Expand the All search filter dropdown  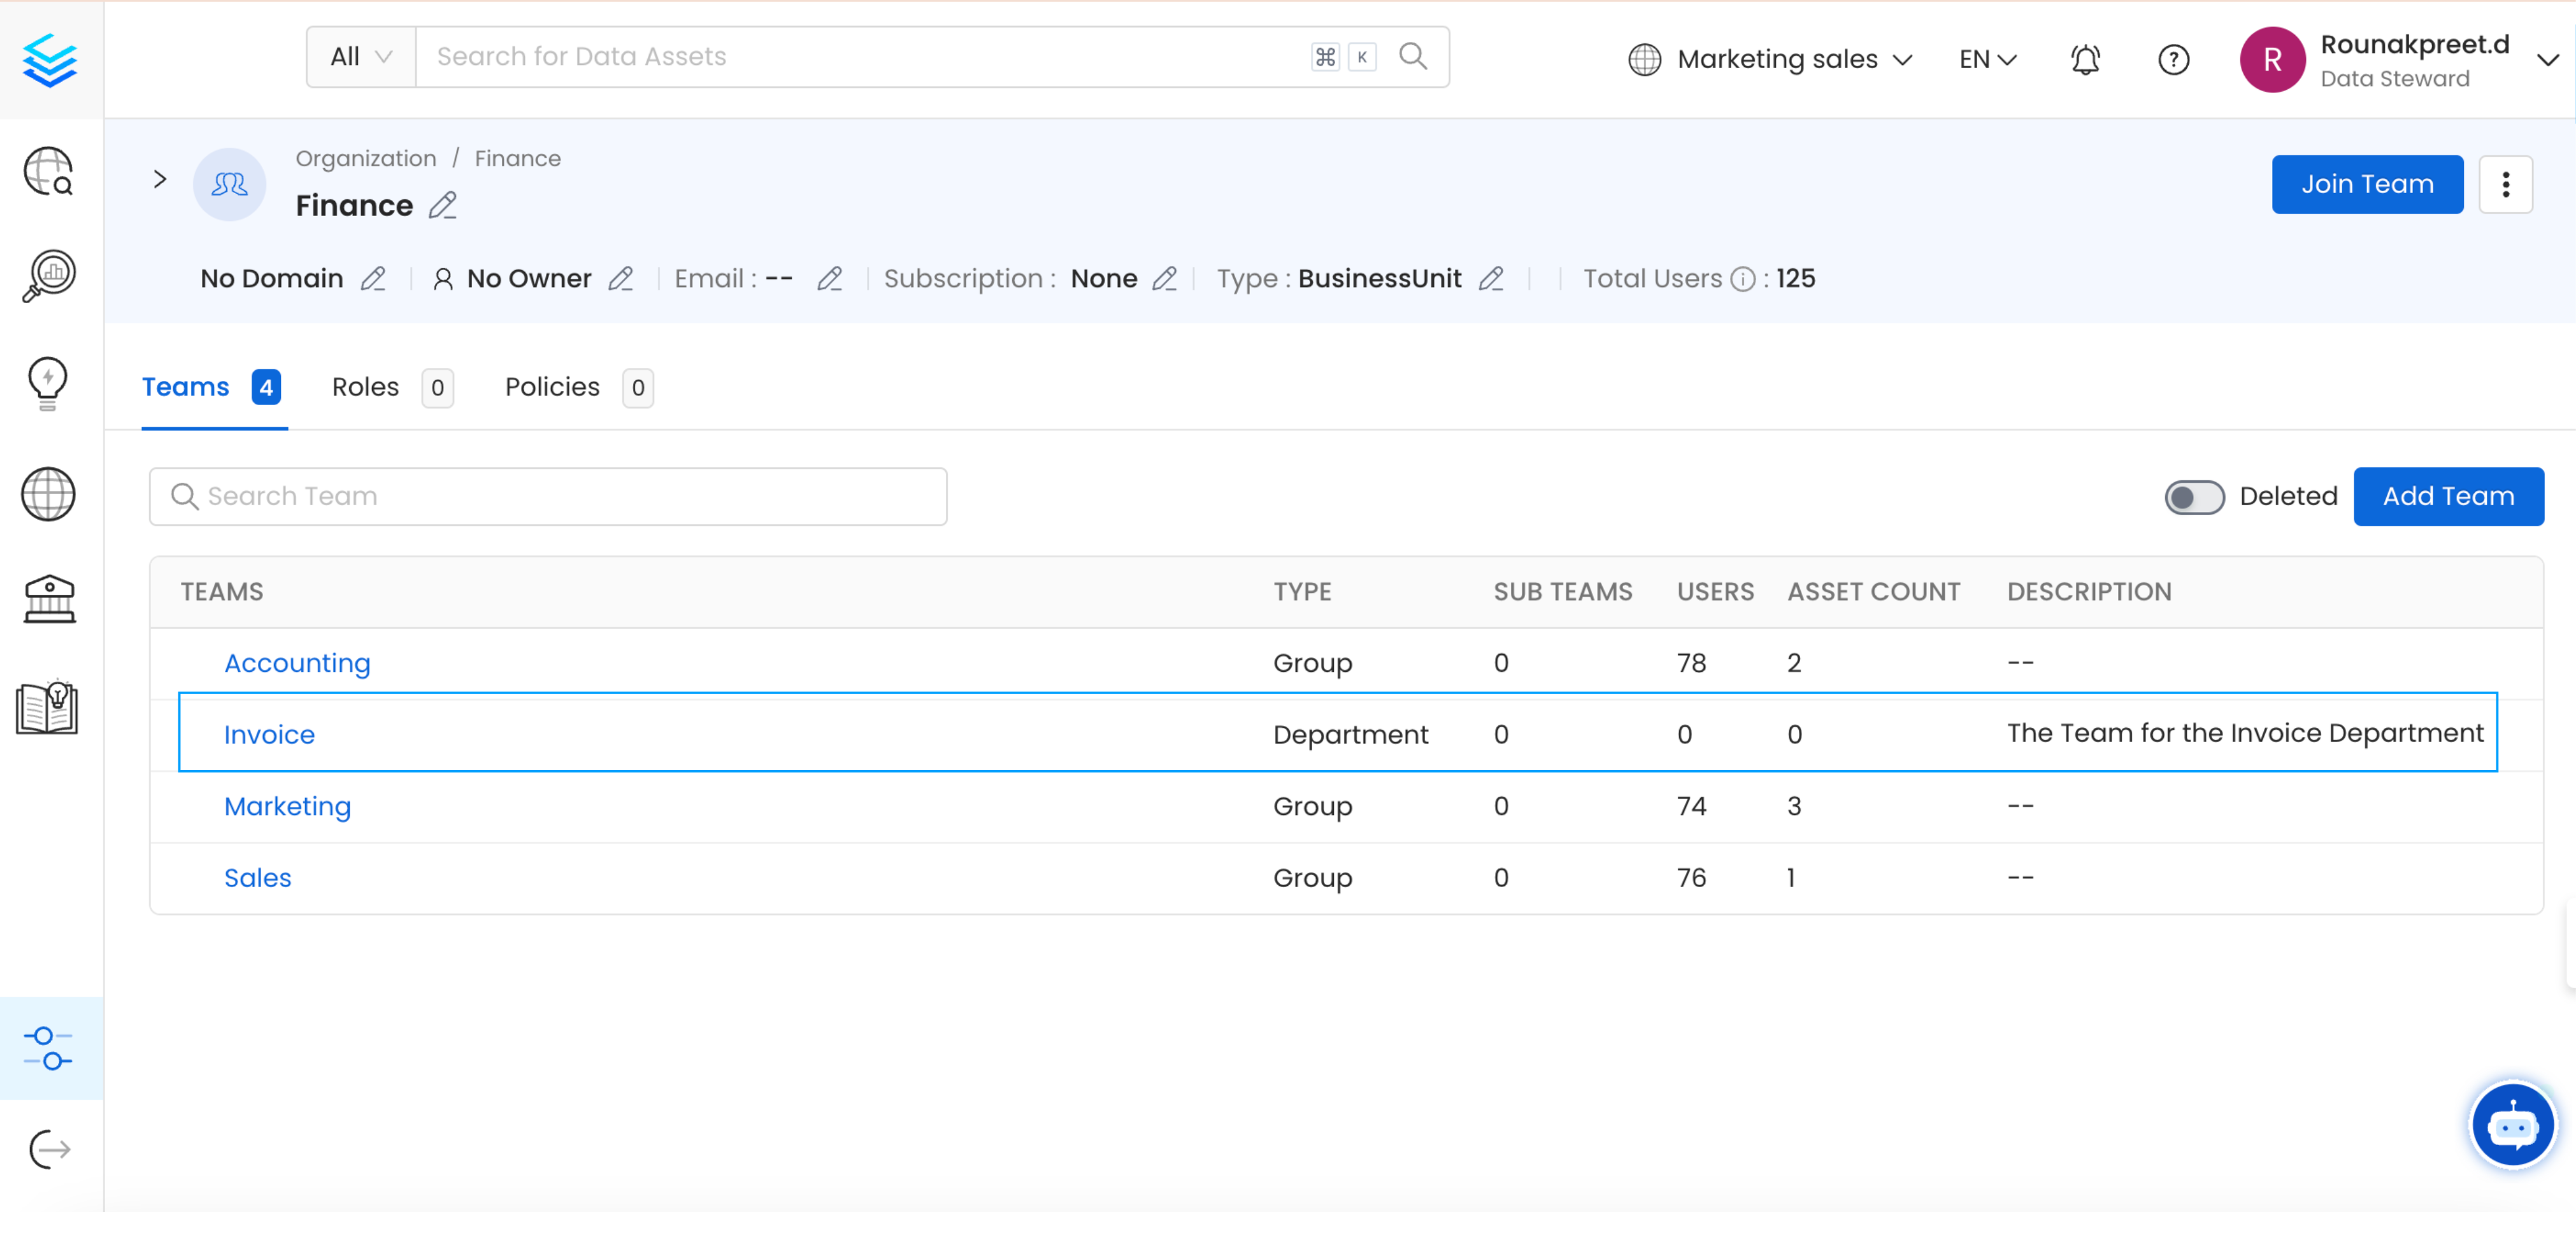[x=361, y=57]
